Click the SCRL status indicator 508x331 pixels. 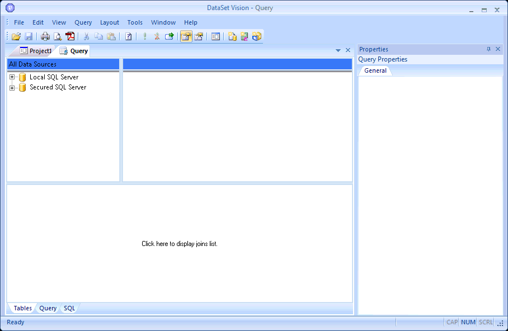pos(486,322)
